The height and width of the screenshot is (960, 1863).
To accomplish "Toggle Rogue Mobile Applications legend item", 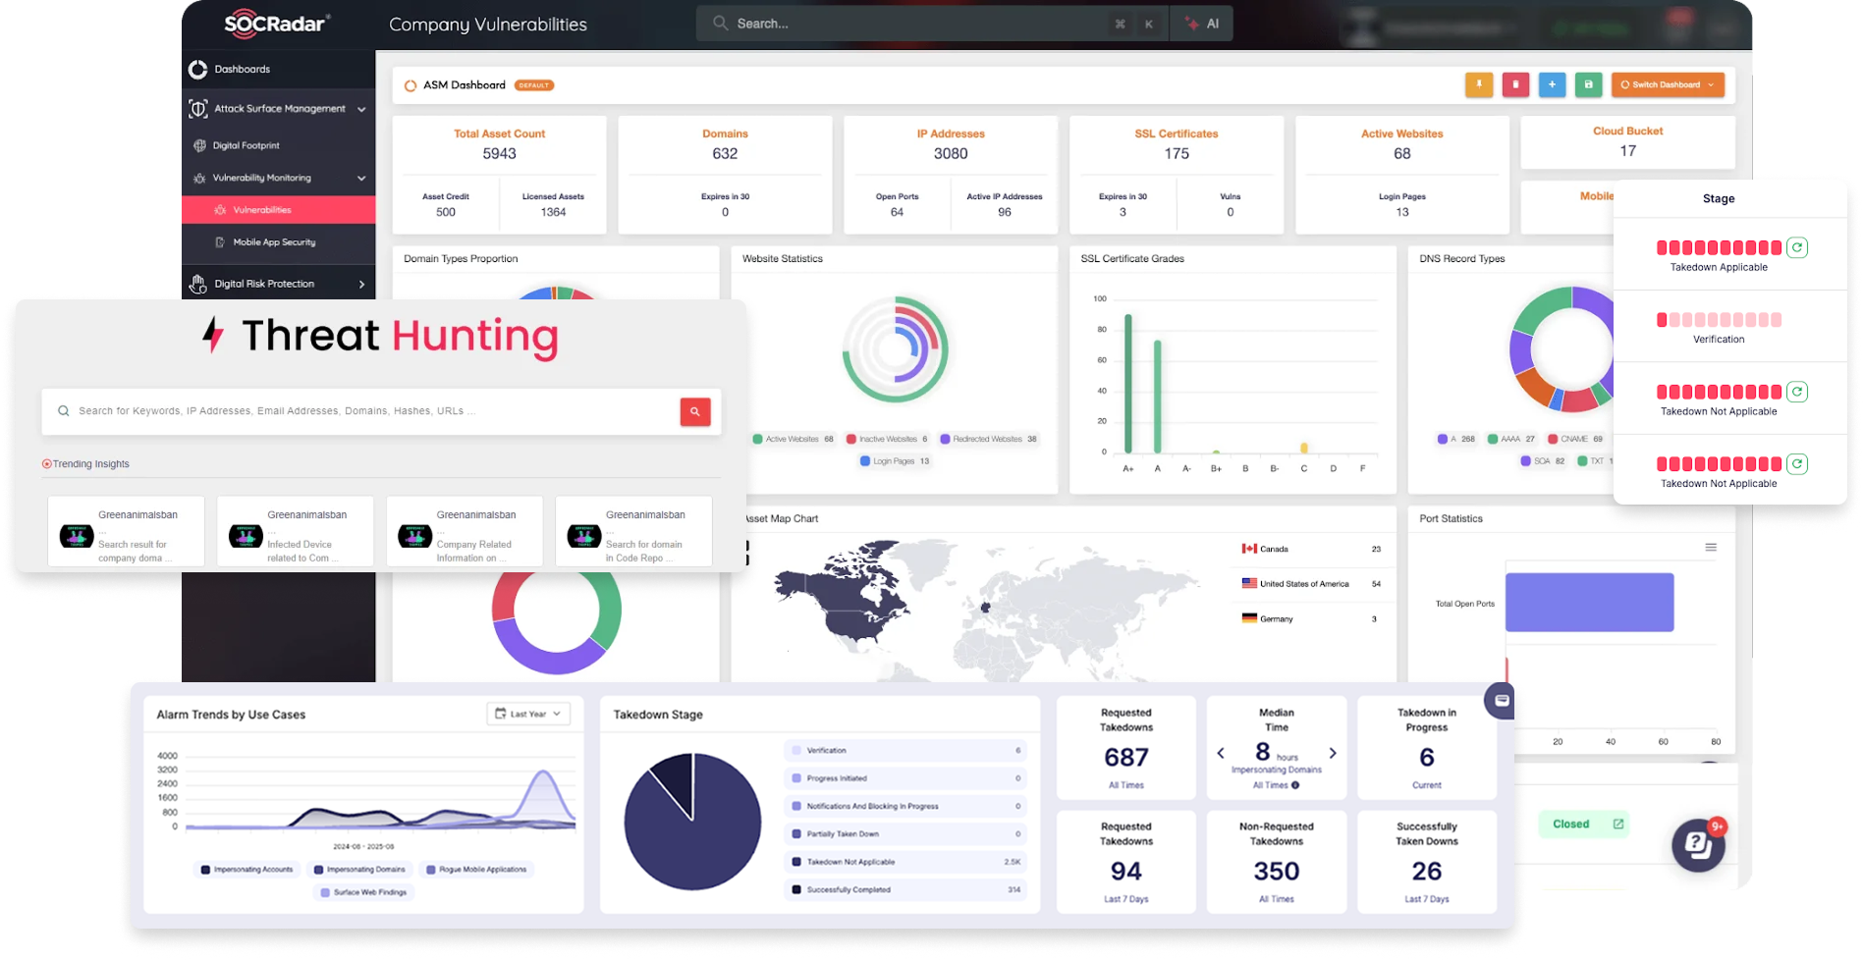I will pos(476,870).
